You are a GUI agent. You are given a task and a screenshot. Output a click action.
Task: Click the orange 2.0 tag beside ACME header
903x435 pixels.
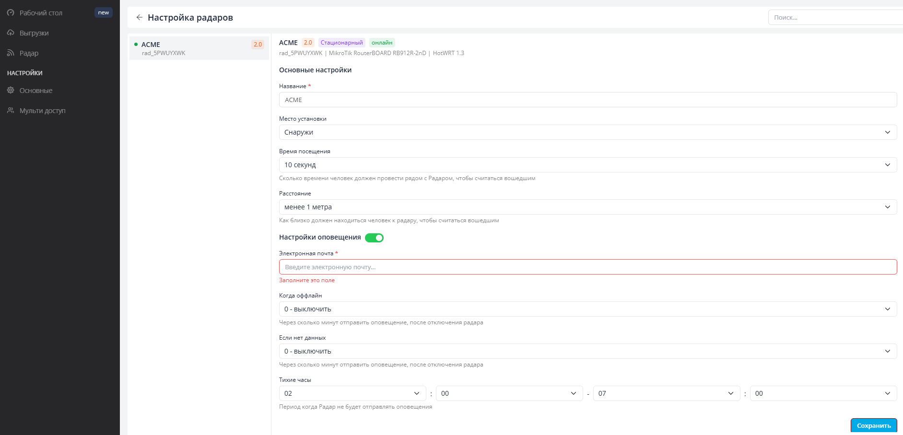308,43
